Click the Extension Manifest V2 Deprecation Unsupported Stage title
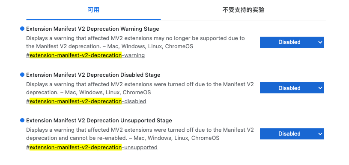 click(99, 121)
